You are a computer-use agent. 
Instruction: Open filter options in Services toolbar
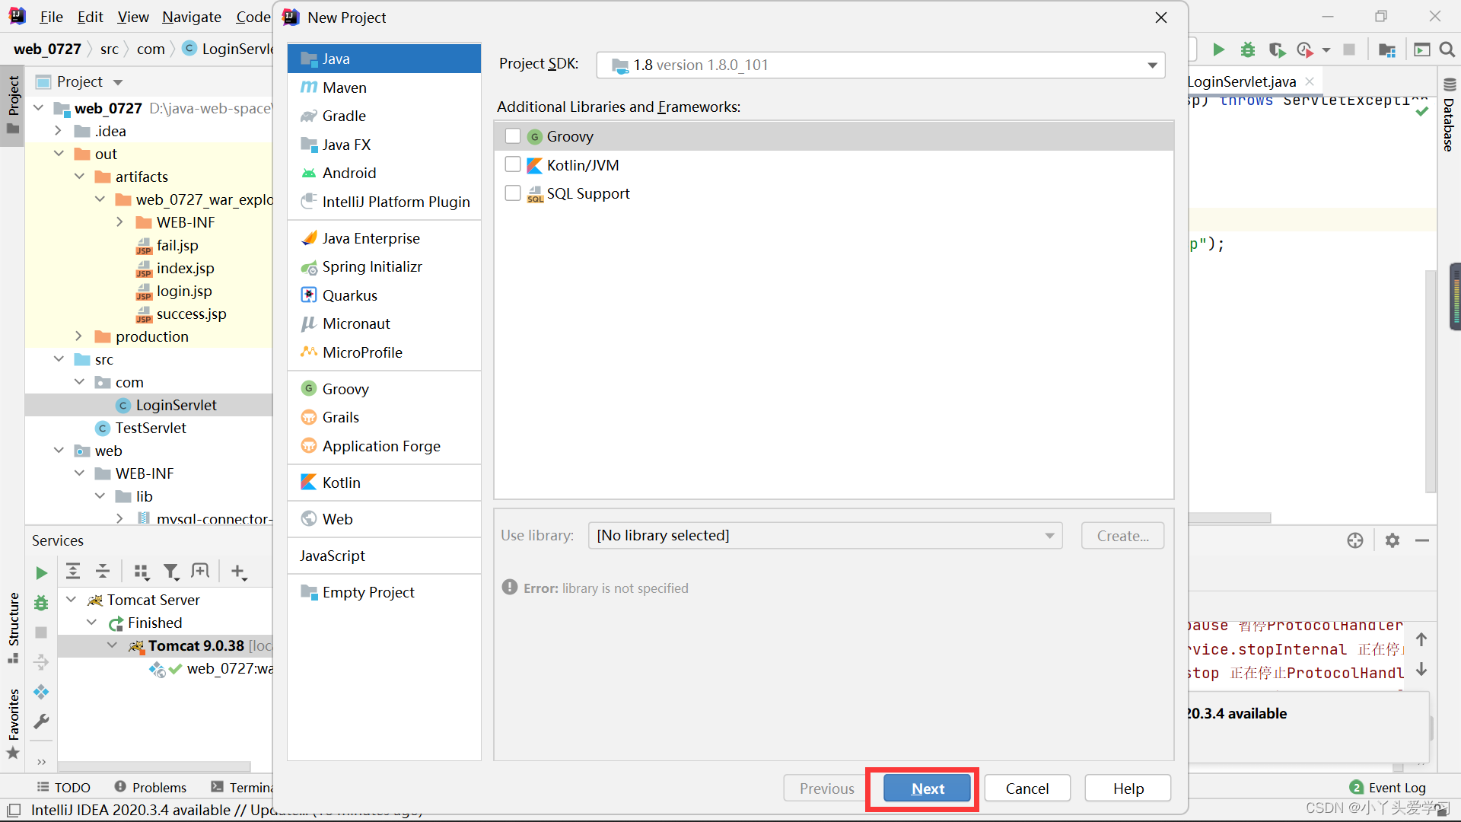[171, 571]
